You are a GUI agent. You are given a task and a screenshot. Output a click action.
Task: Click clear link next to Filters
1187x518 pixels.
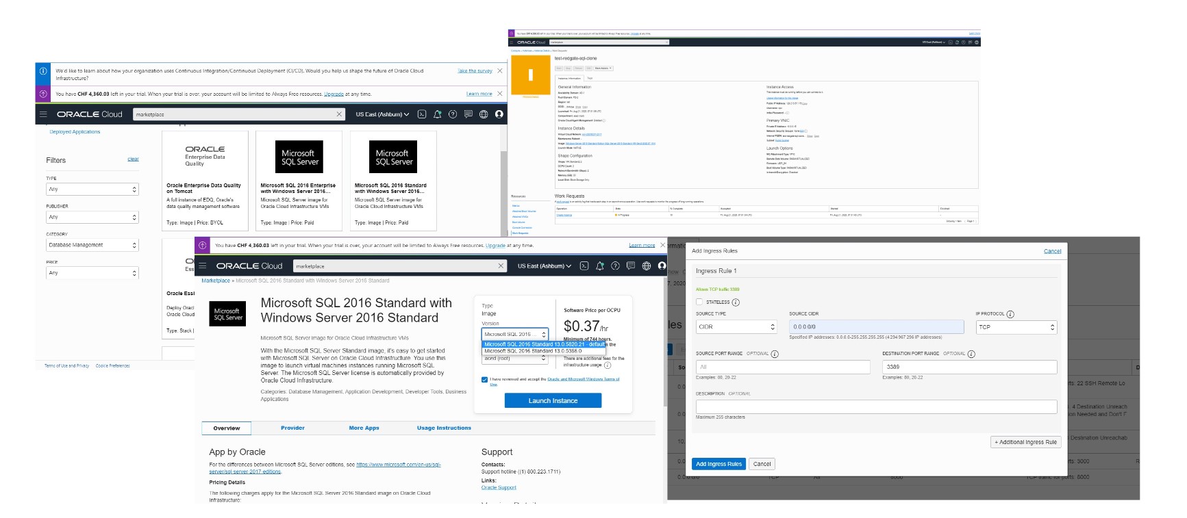coord(133,159)
